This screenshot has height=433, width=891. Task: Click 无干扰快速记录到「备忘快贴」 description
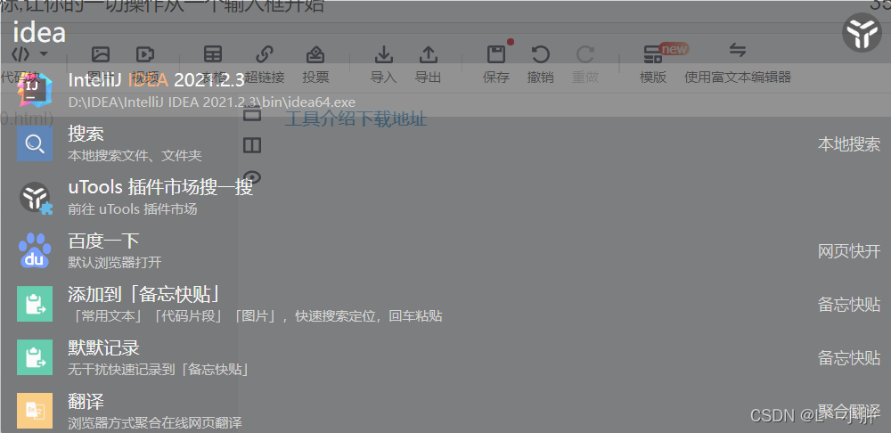pyautogui.click(x=159, y=370)
